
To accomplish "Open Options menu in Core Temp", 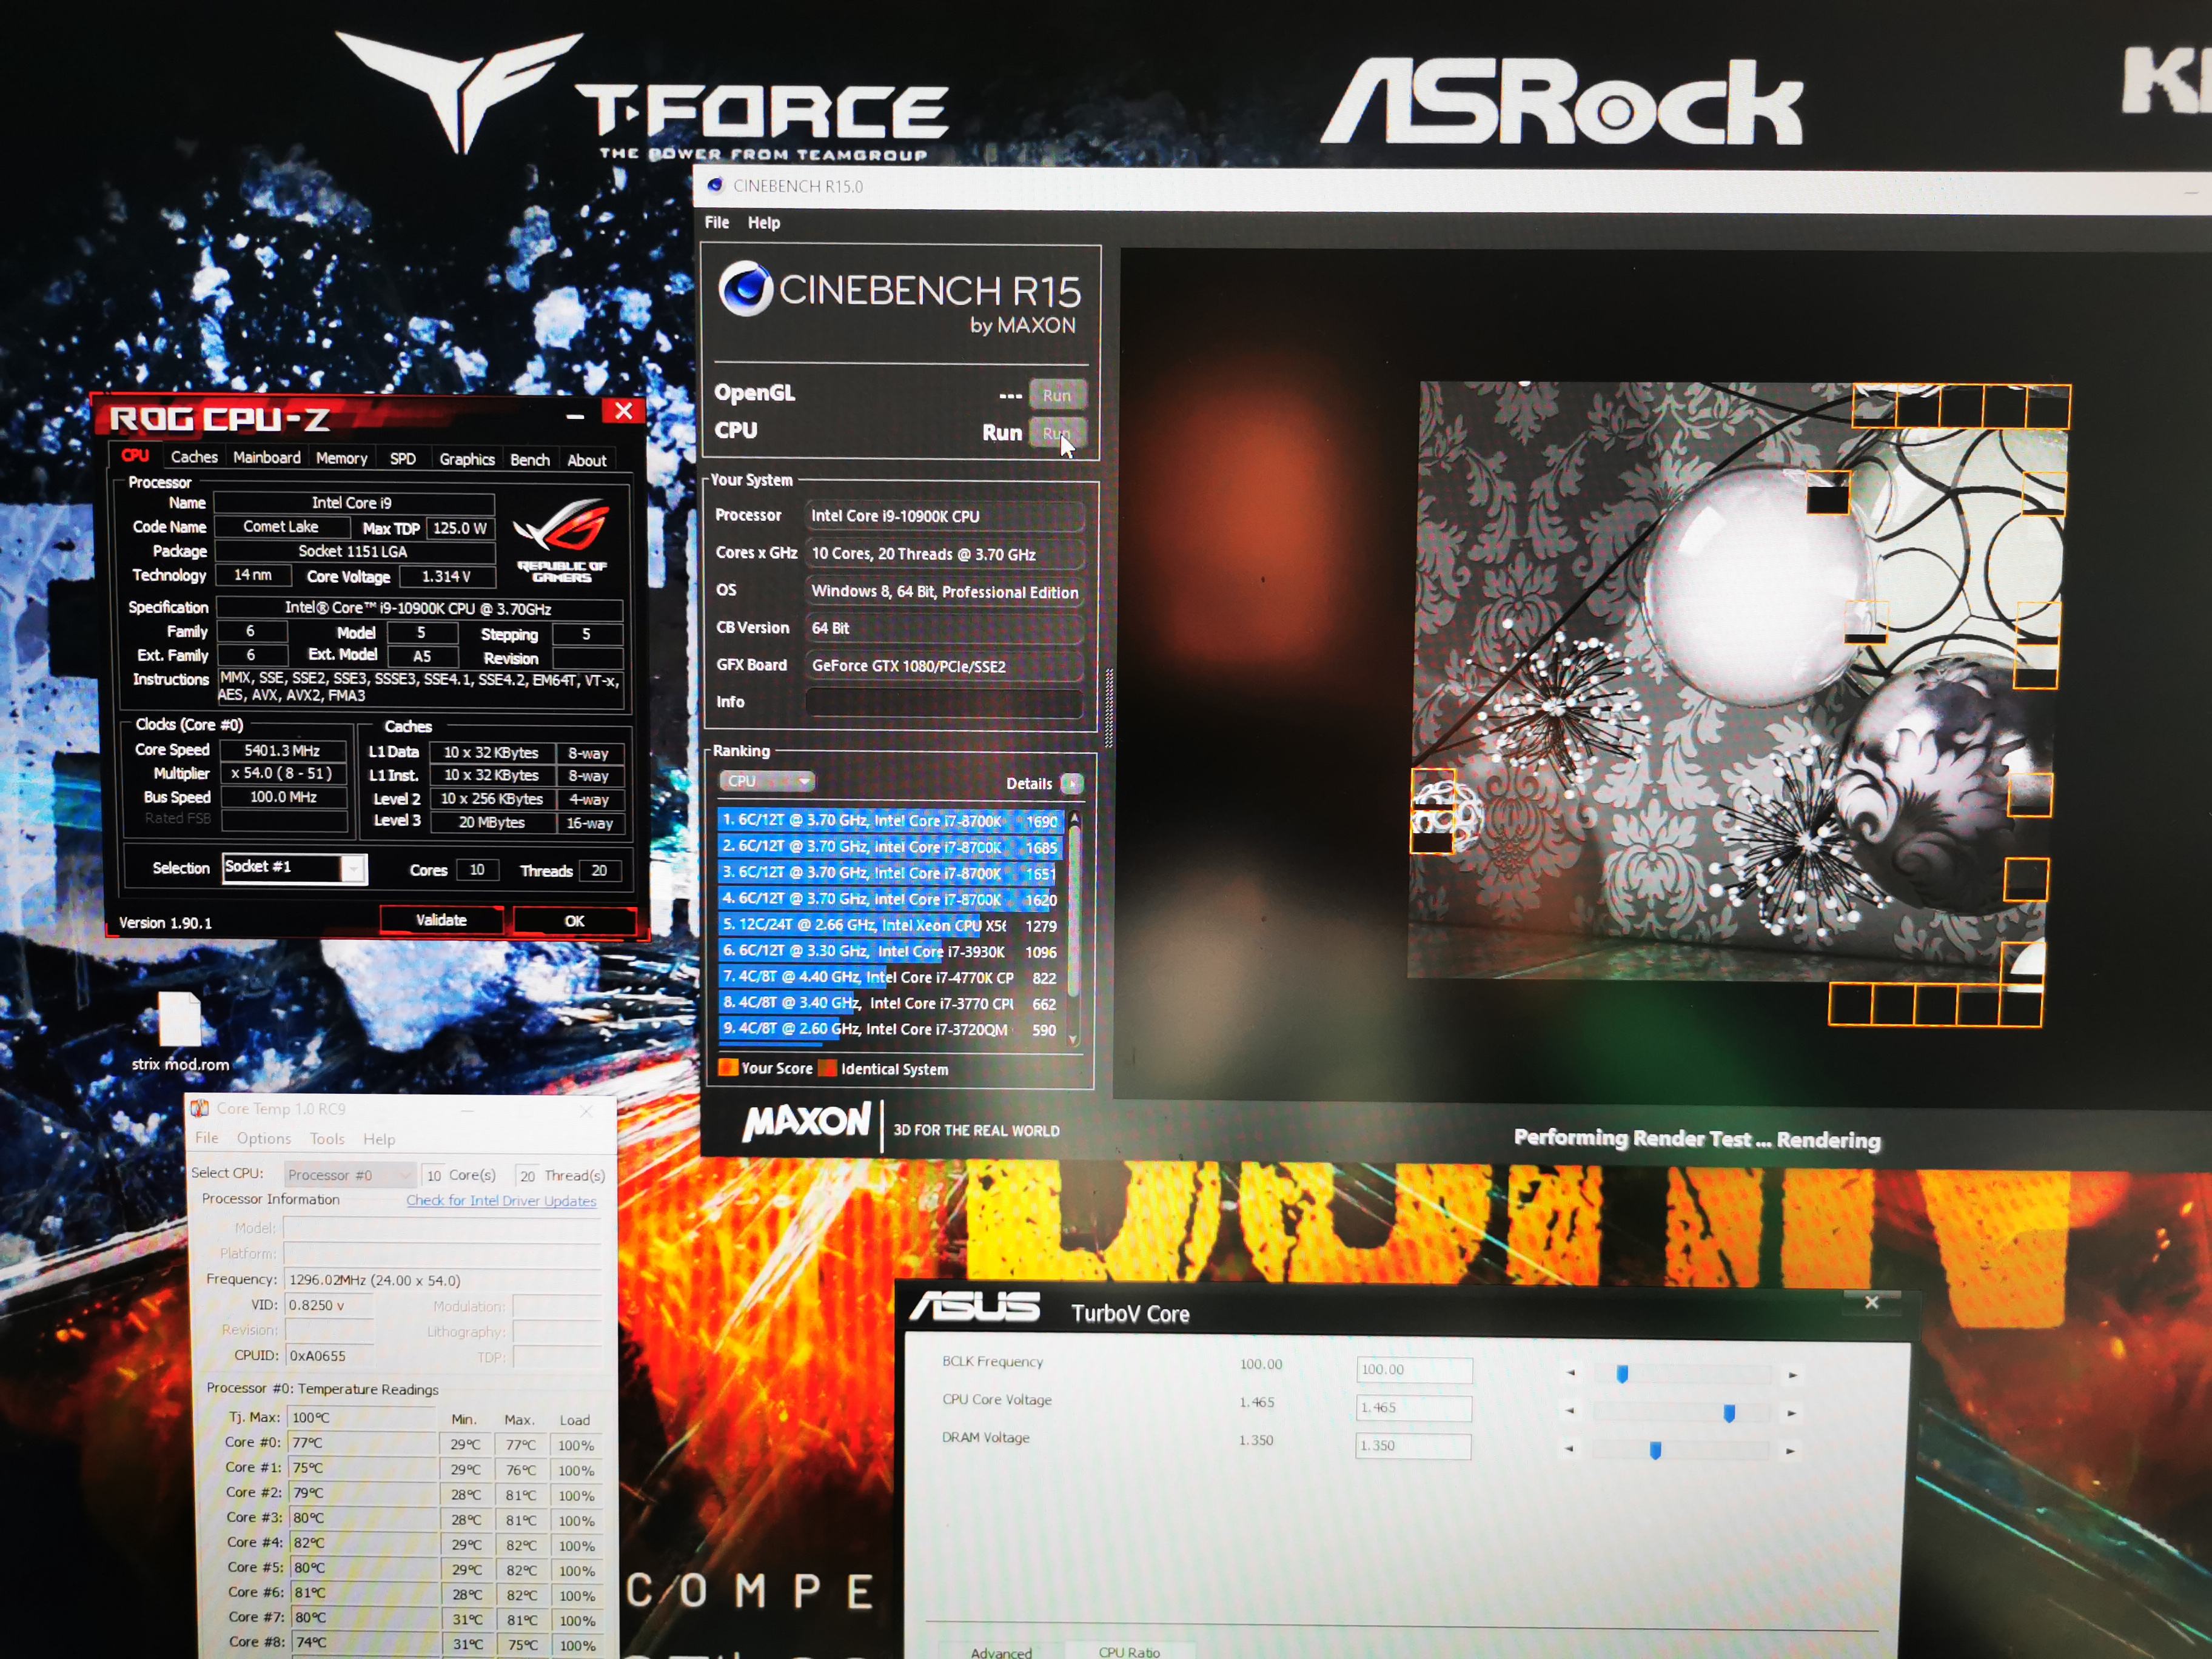I will pos(264,1139).
